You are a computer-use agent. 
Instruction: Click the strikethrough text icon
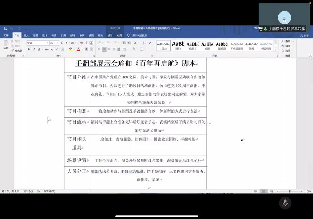point(46,49)
